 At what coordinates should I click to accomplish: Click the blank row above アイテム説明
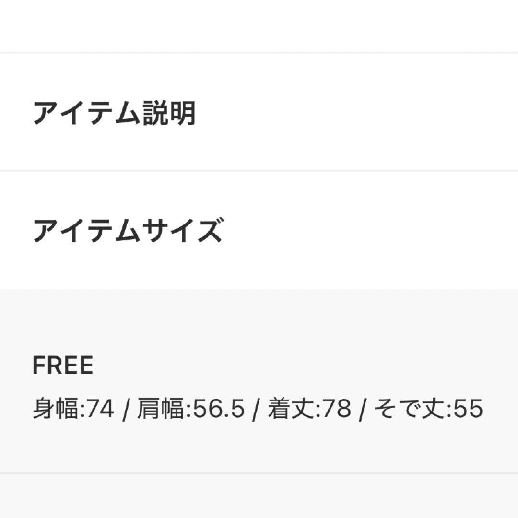(x=259, y=25)
